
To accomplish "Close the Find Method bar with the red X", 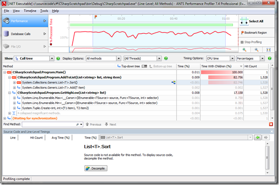I will 271,124.
